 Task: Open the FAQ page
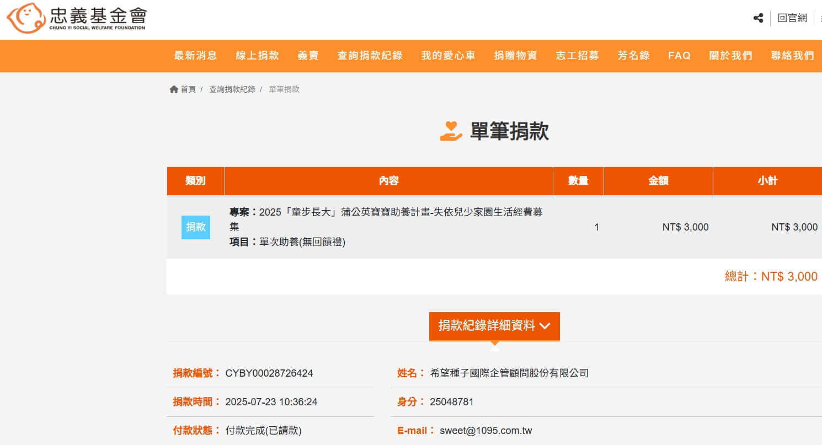679,56
